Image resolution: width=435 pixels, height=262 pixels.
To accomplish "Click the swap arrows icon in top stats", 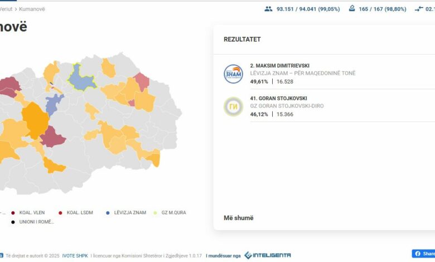I will 420,9.
